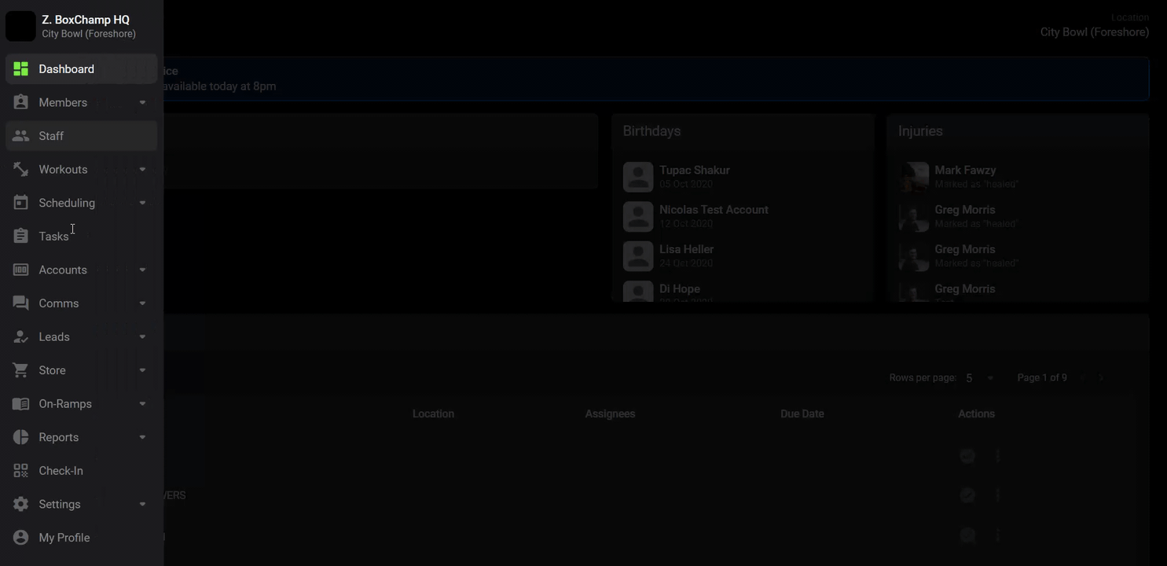The width and height of the screenshot is (1167, 566).
Task: Click the Reports pie chart icon
Action: click(x=20, y=437)
